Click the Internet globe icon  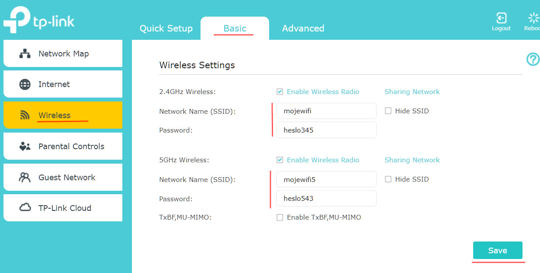click(x=25, y=84)
